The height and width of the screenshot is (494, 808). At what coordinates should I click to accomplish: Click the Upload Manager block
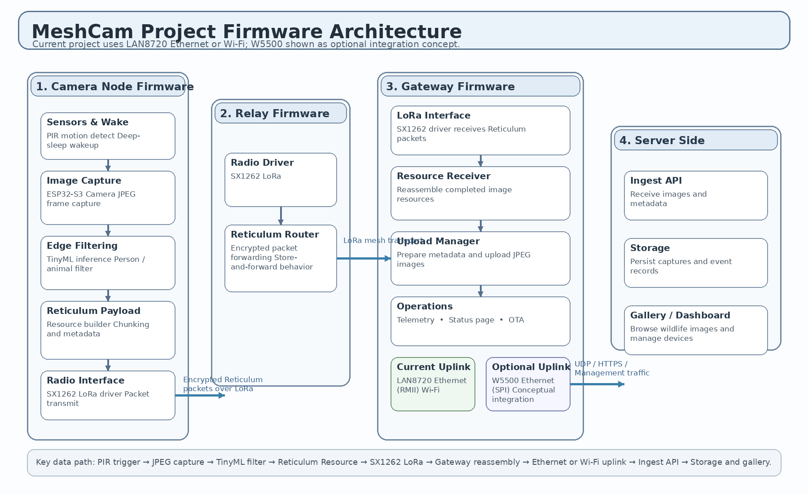point(480,258)
